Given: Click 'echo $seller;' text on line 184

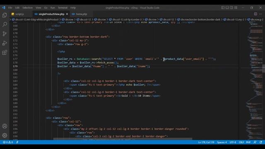Looking at the screenshot, I should [x=136, y=84].
